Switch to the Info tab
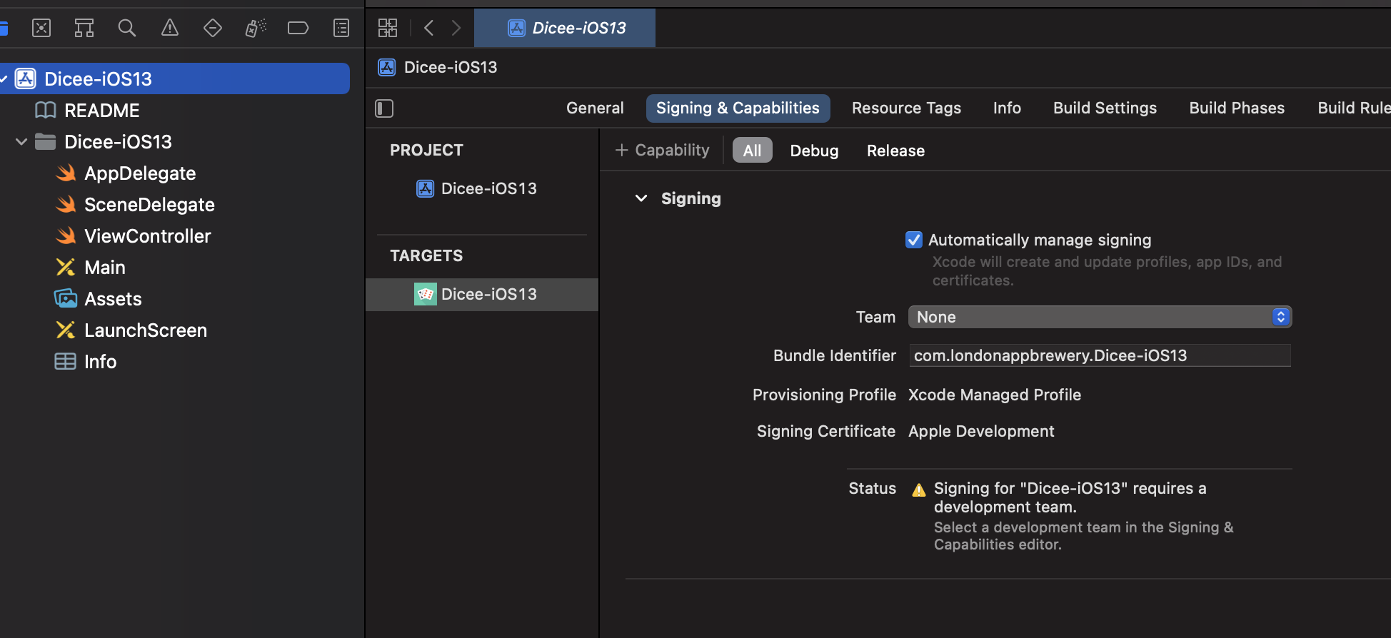This screenshot has height=638, width=1391. click(1007, 108)
